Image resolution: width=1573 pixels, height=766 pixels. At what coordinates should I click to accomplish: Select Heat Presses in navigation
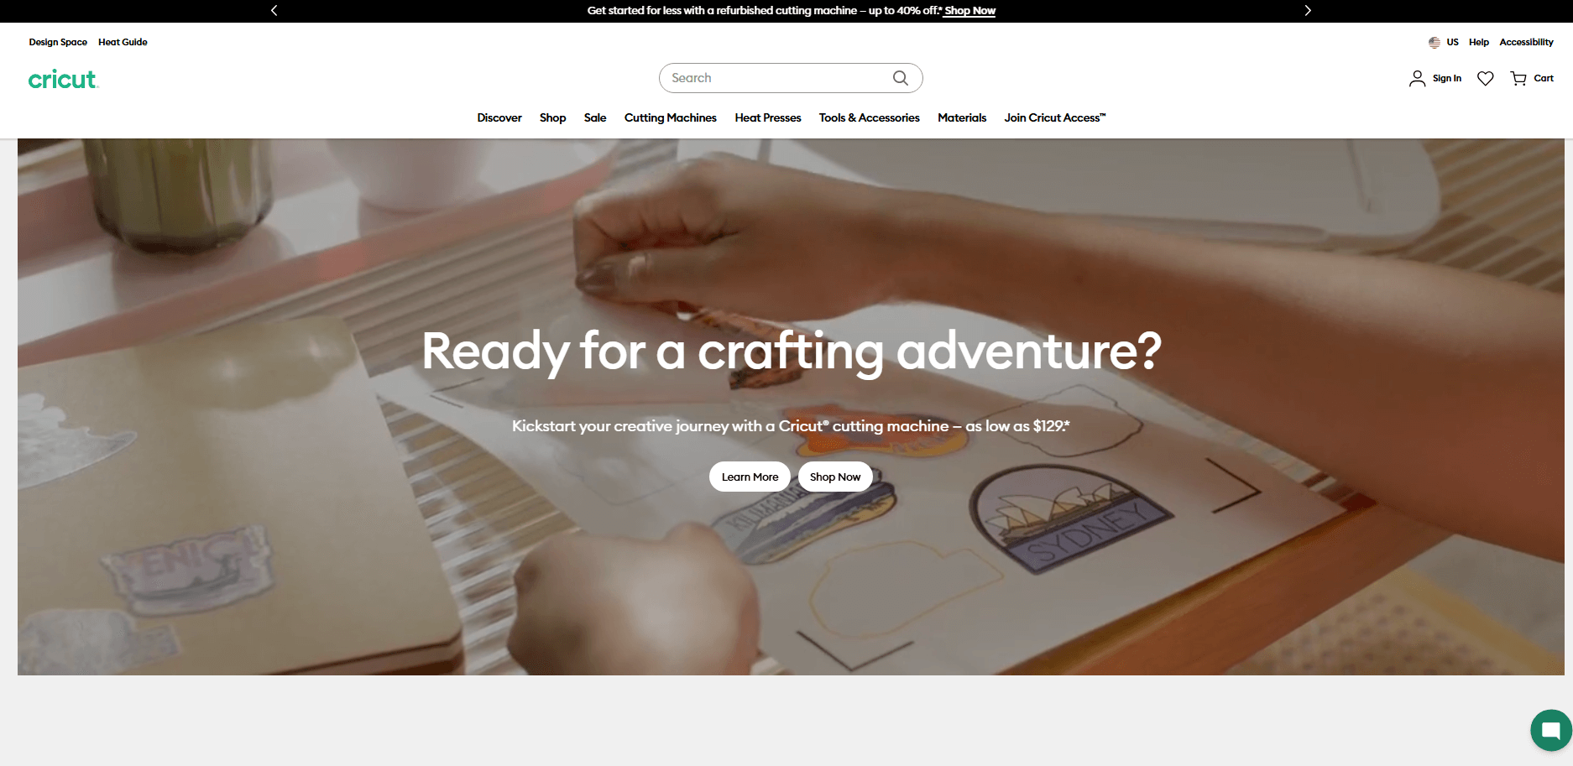768,117
